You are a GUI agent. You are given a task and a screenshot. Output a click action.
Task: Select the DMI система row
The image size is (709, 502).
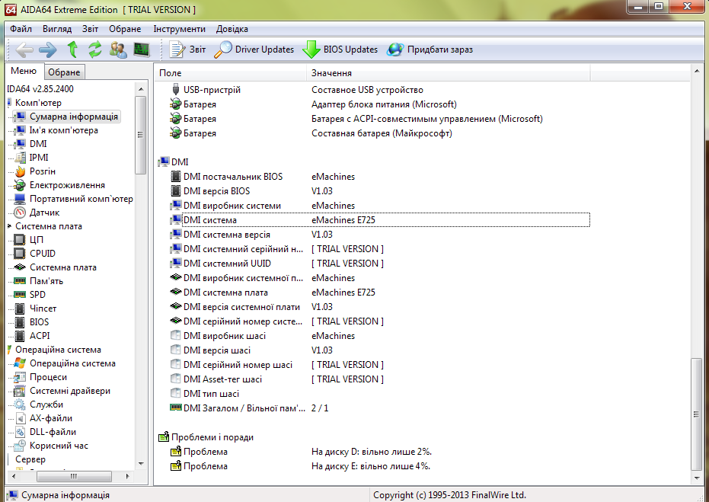tap(379, 220)
